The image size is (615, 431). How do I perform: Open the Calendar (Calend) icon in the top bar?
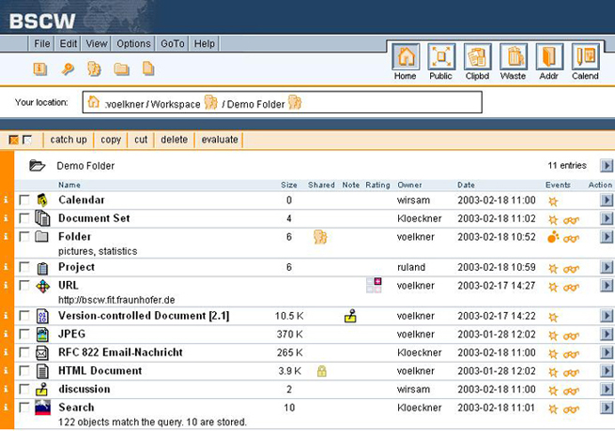click(585, 57)
